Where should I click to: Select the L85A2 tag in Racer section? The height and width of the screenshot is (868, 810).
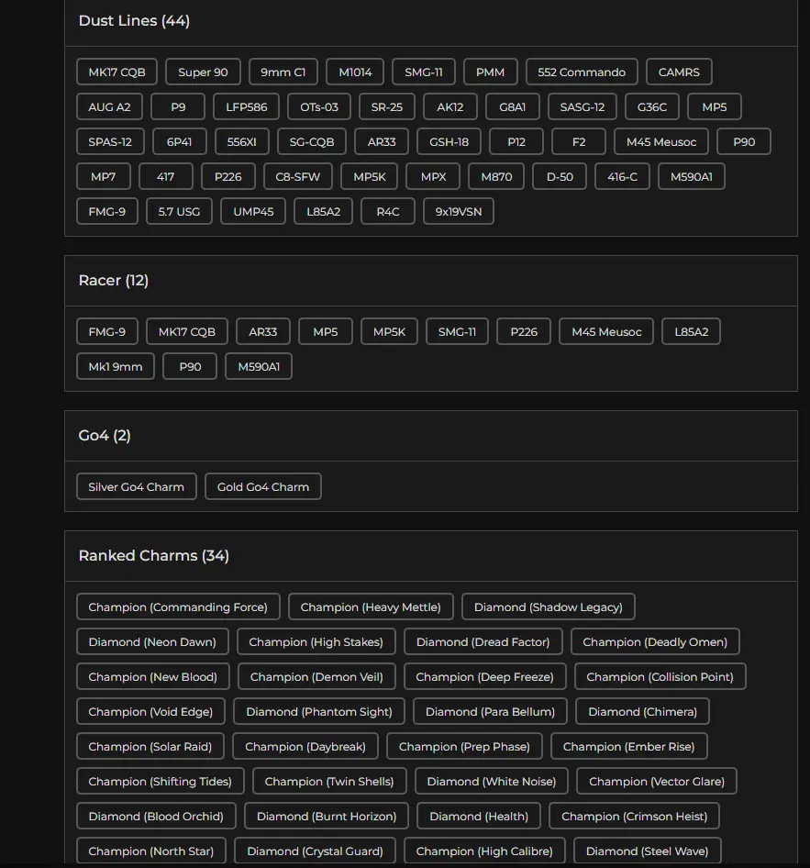(691, 331)
